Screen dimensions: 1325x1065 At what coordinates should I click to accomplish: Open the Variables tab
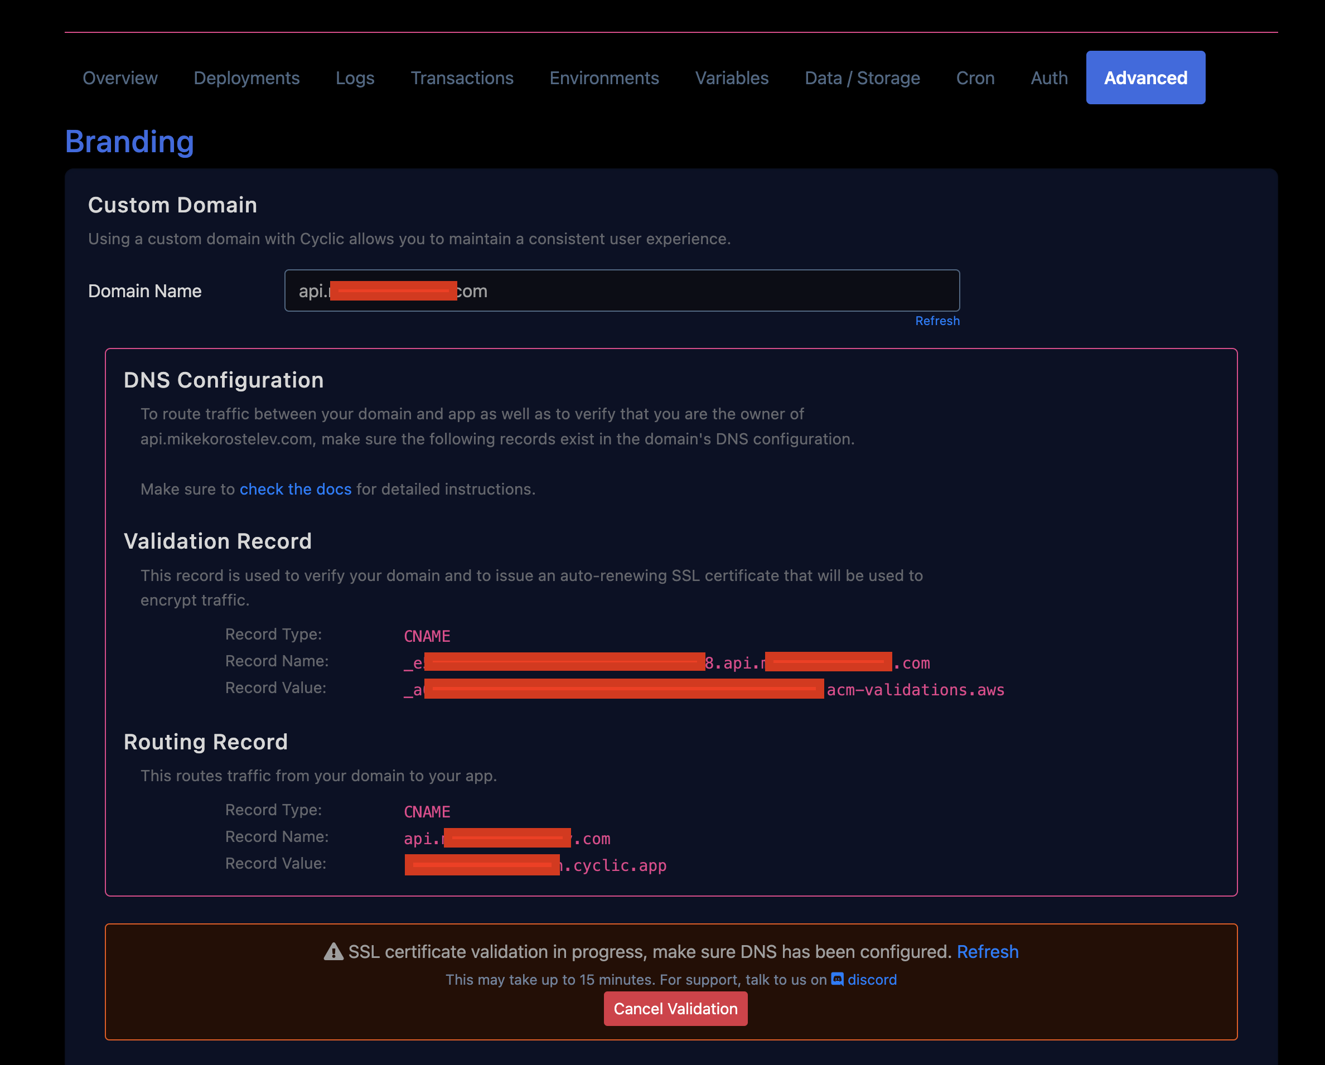click(x=731, y=78)
